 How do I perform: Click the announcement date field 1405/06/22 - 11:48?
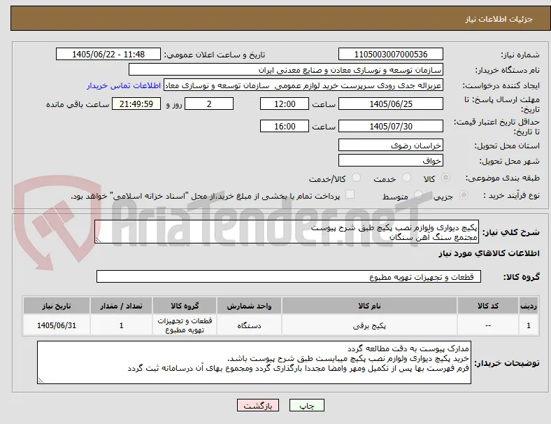point(108,55)
